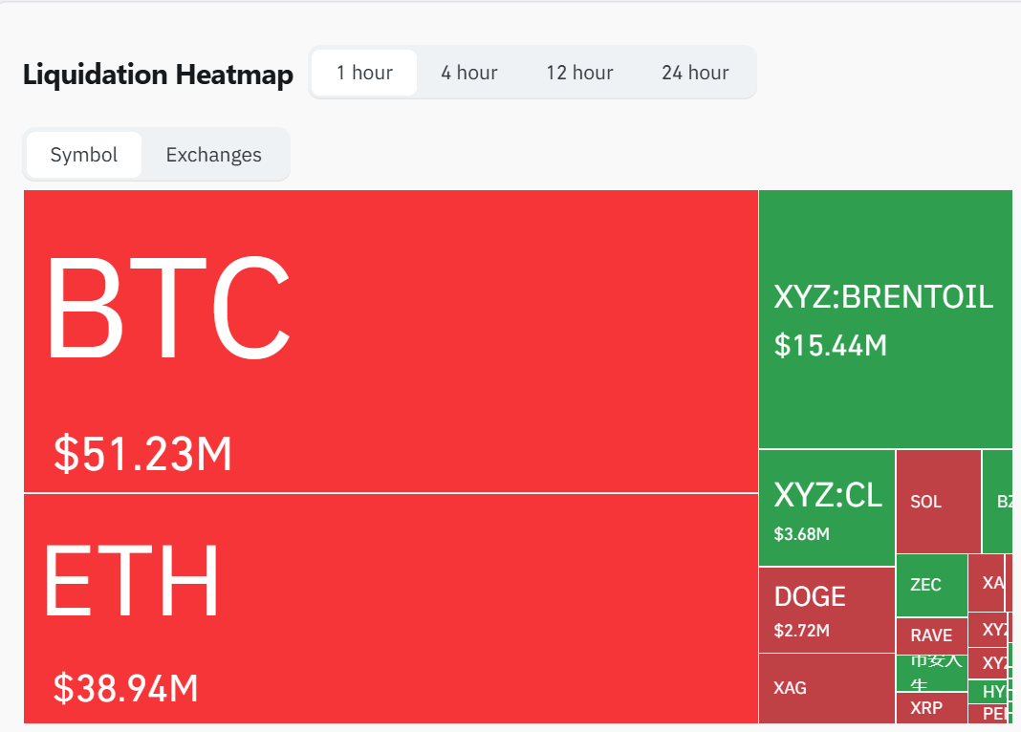
Task: Open the RAVE liquidation block
Action: pos(930,635)
